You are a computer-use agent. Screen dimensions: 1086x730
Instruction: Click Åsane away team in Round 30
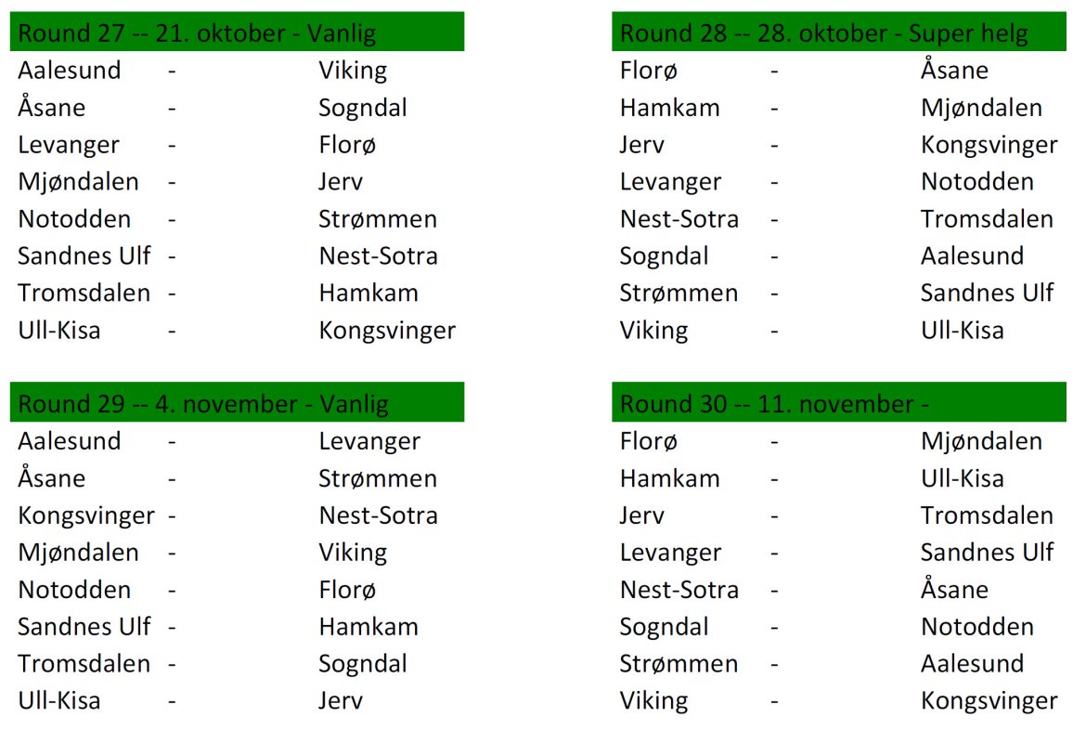(x=954, y=590)
